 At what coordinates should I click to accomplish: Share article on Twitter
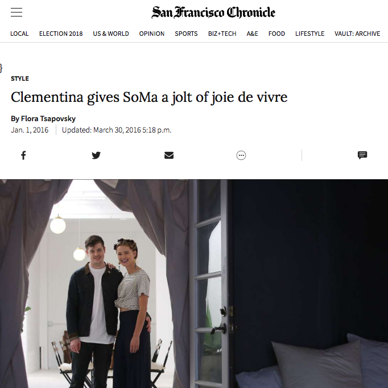[96, 155]
